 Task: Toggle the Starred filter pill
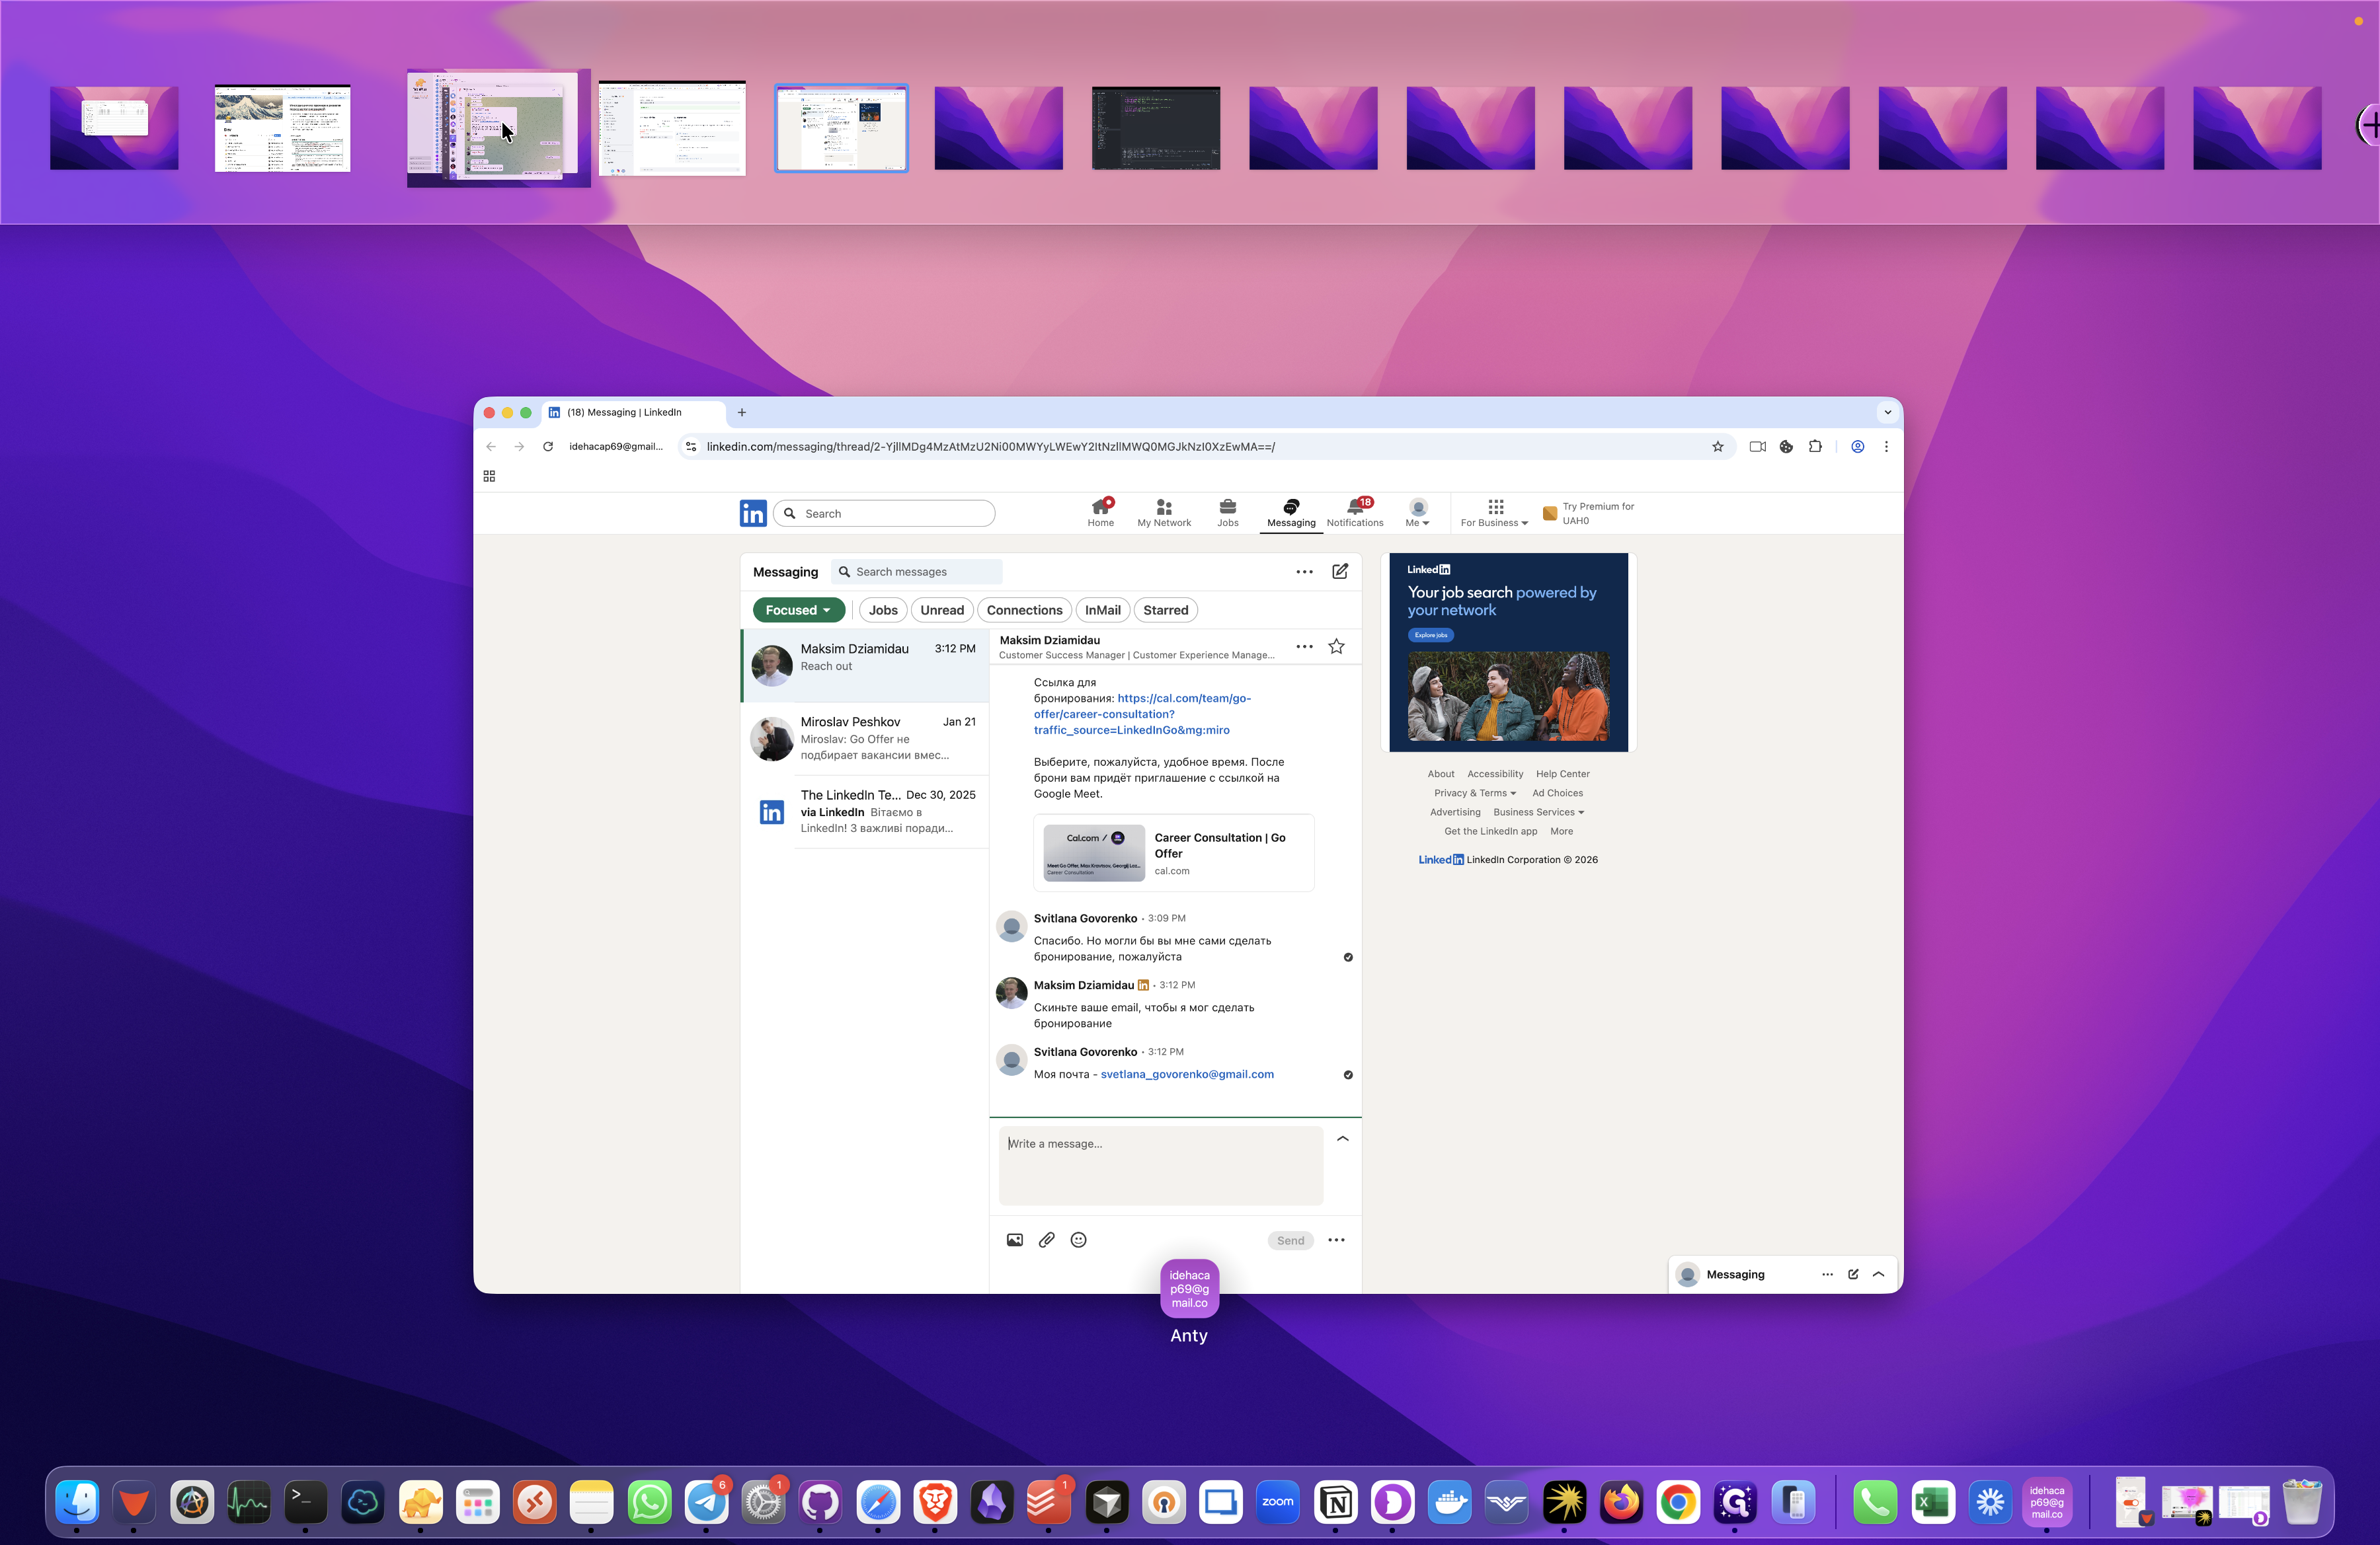(1165, 611)
